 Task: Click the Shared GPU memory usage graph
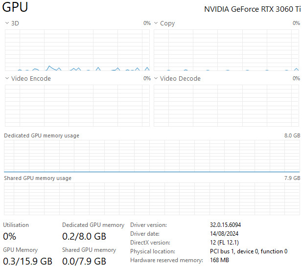point(152,199)
